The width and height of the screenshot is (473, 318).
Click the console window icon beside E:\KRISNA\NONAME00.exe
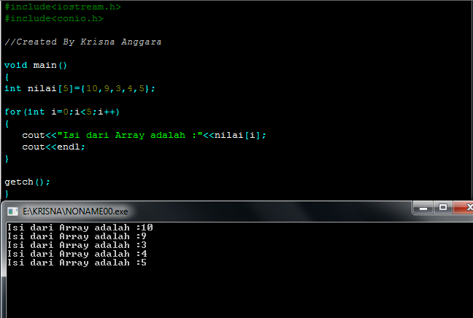coord(12,212)
